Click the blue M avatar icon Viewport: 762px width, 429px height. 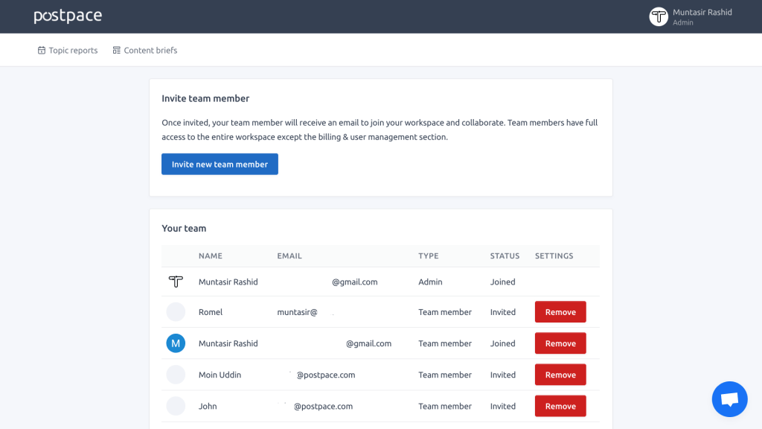coord(176,343)
